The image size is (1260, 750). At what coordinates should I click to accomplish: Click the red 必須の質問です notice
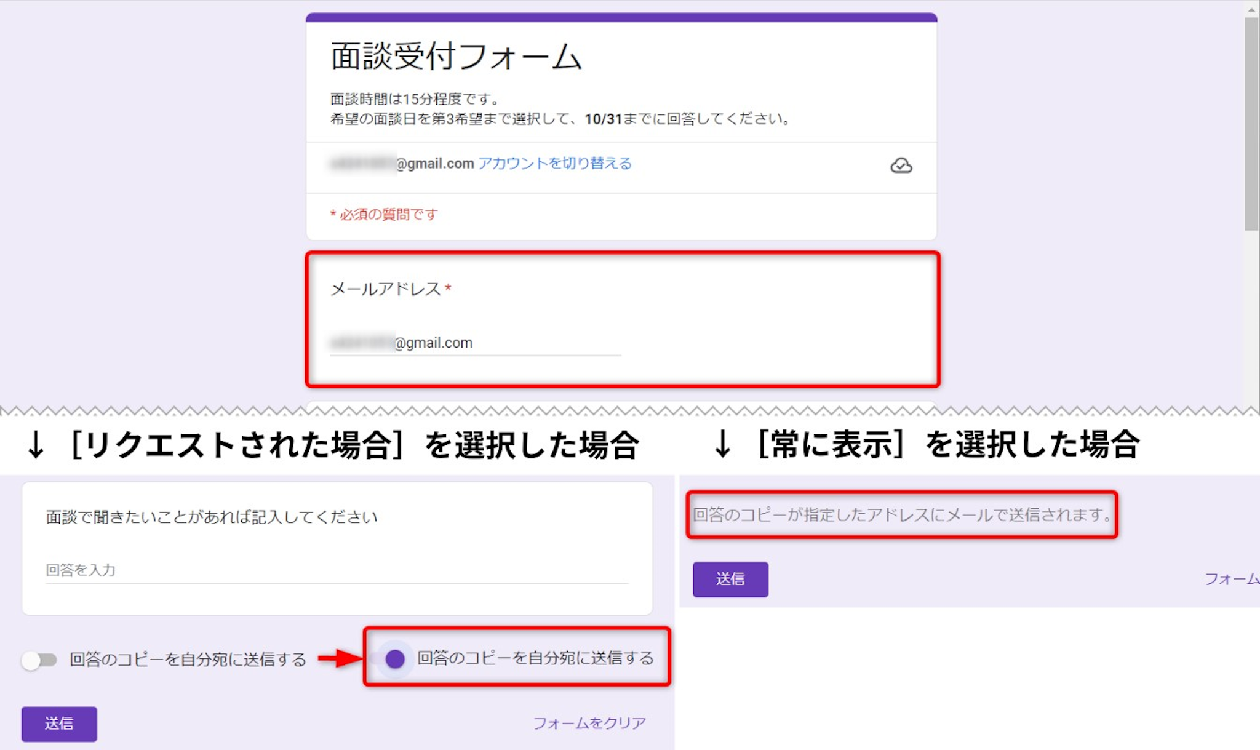point(384,214)
